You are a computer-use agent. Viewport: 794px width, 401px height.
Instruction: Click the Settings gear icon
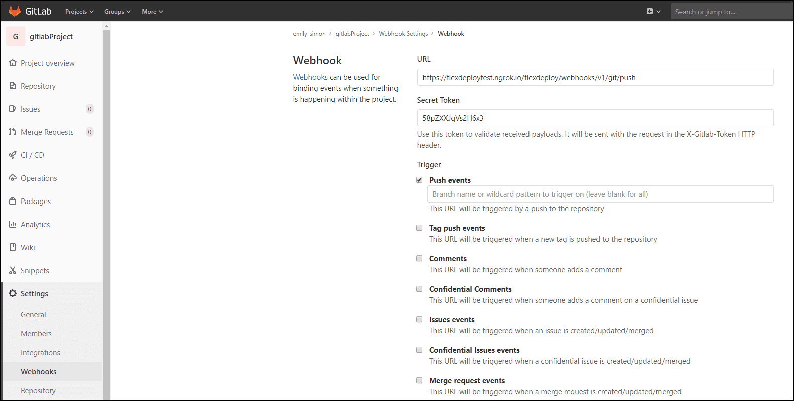point(13,293)
